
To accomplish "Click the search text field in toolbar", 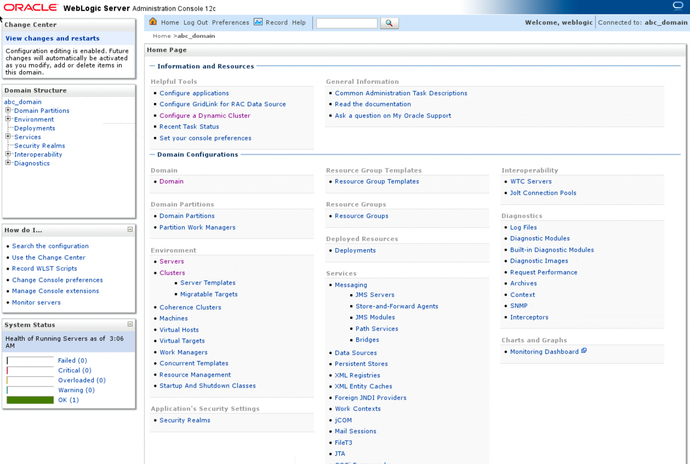I will (x=346, y=23).
